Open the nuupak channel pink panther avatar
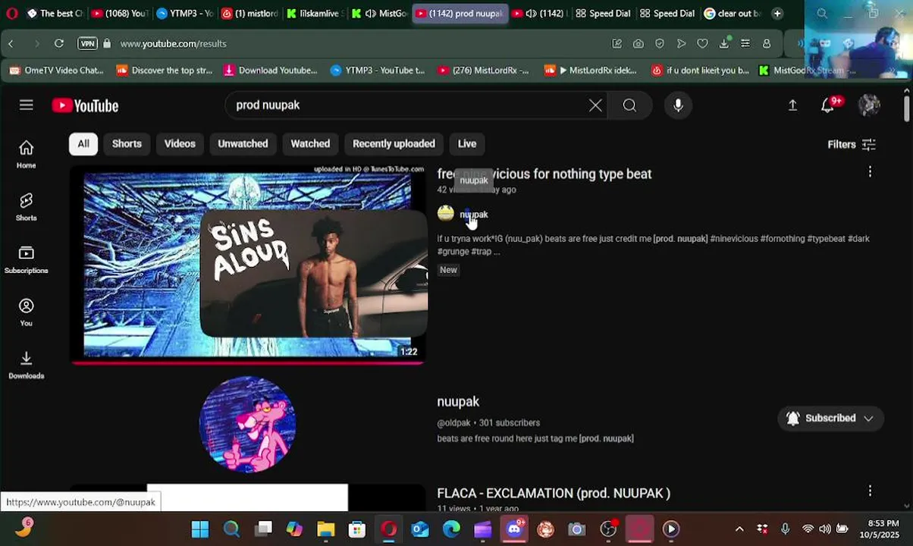913x546 pixels. (247, 425)
